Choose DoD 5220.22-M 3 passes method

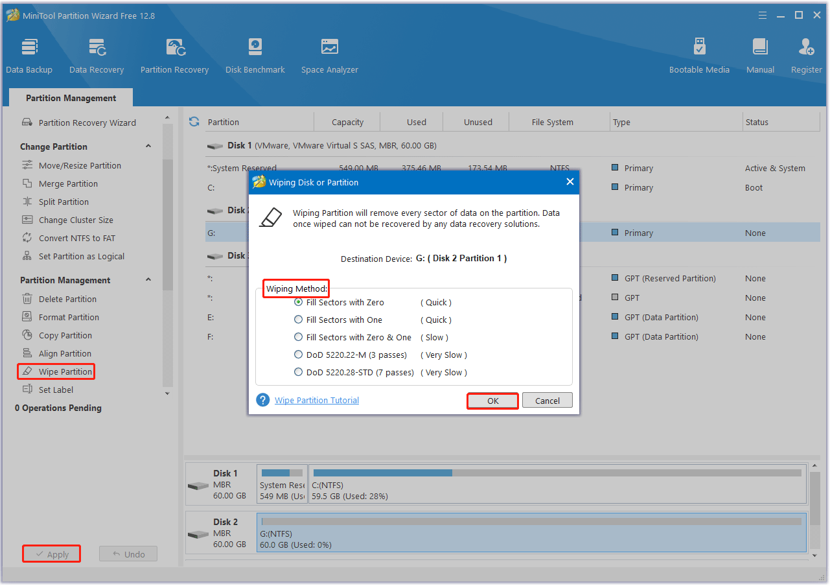coord(298,355)
